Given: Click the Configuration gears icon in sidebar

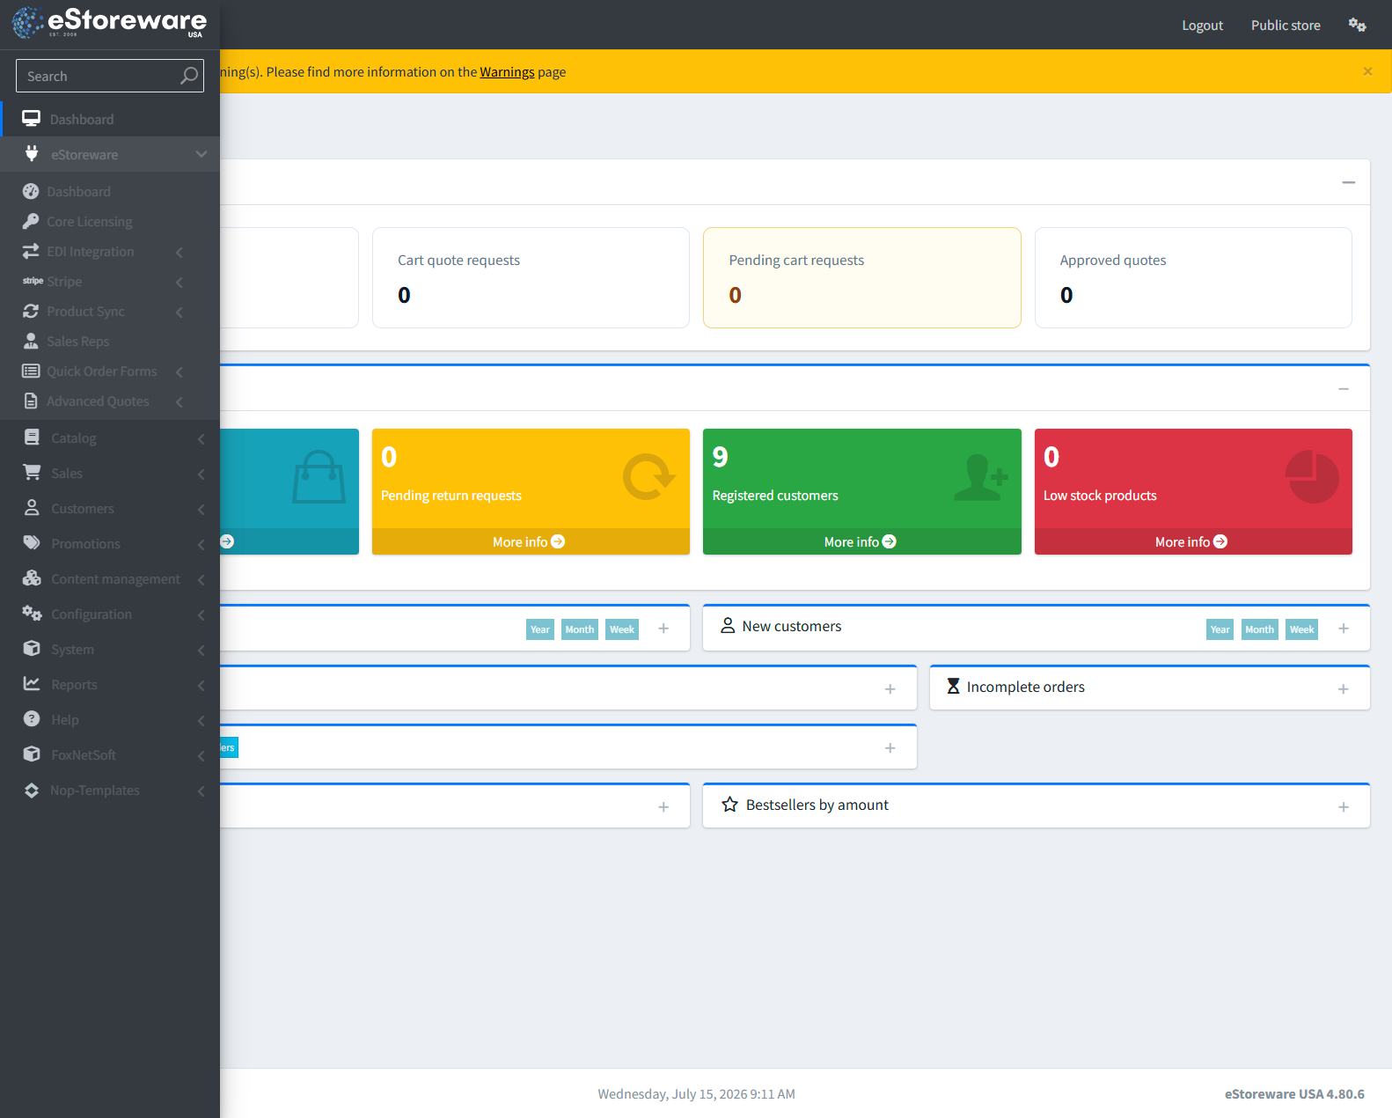Looking at the screenshot, I should pyautogui.click(x=32, y=614).
